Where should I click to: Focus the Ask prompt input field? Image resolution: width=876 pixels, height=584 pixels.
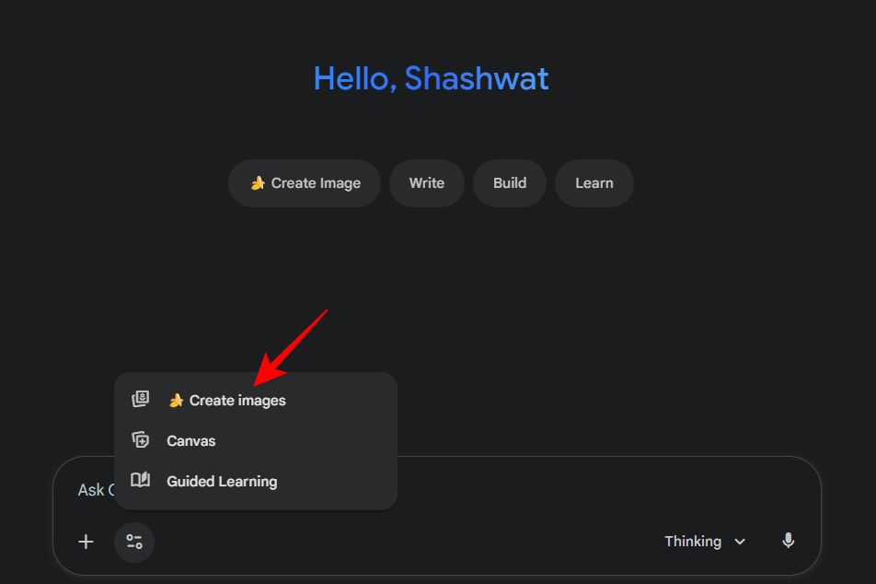pyautogui.click(x=552, y=490)
